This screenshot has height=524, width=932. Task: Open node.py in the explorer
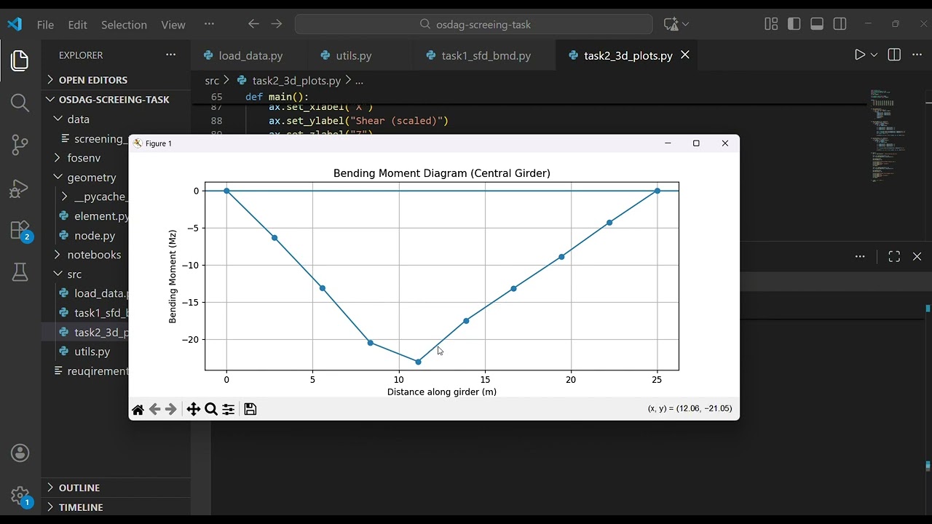pos(95,235)
